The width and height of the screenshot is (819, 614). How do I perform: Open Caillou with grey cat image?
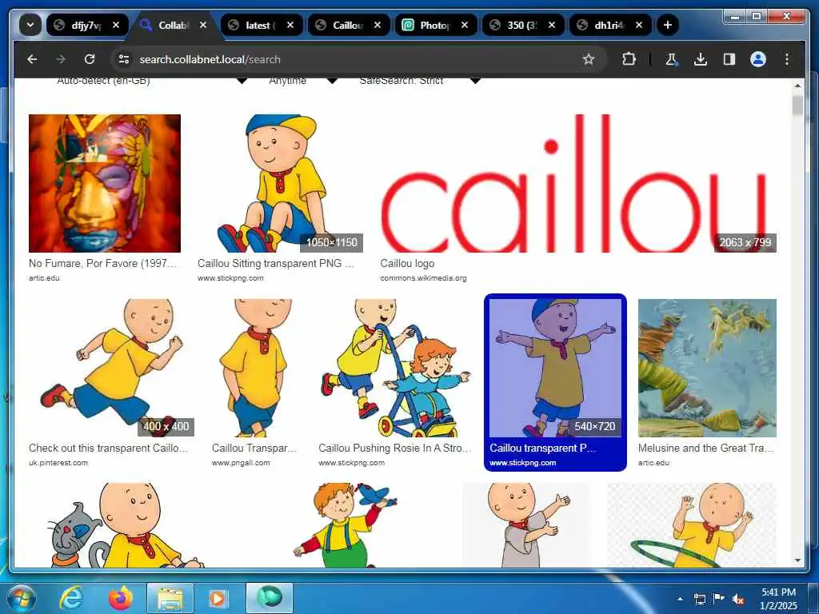click(x=126, y=524)
